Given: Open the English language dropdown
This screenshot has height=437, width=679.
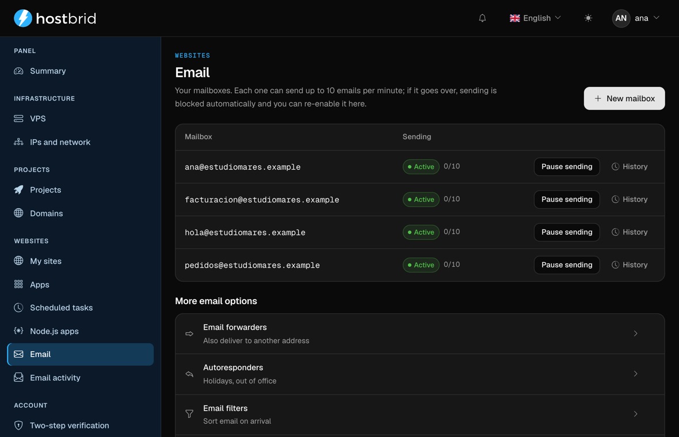Looking at the screenshot, I should pyautogui.click(x=535, y=18).
